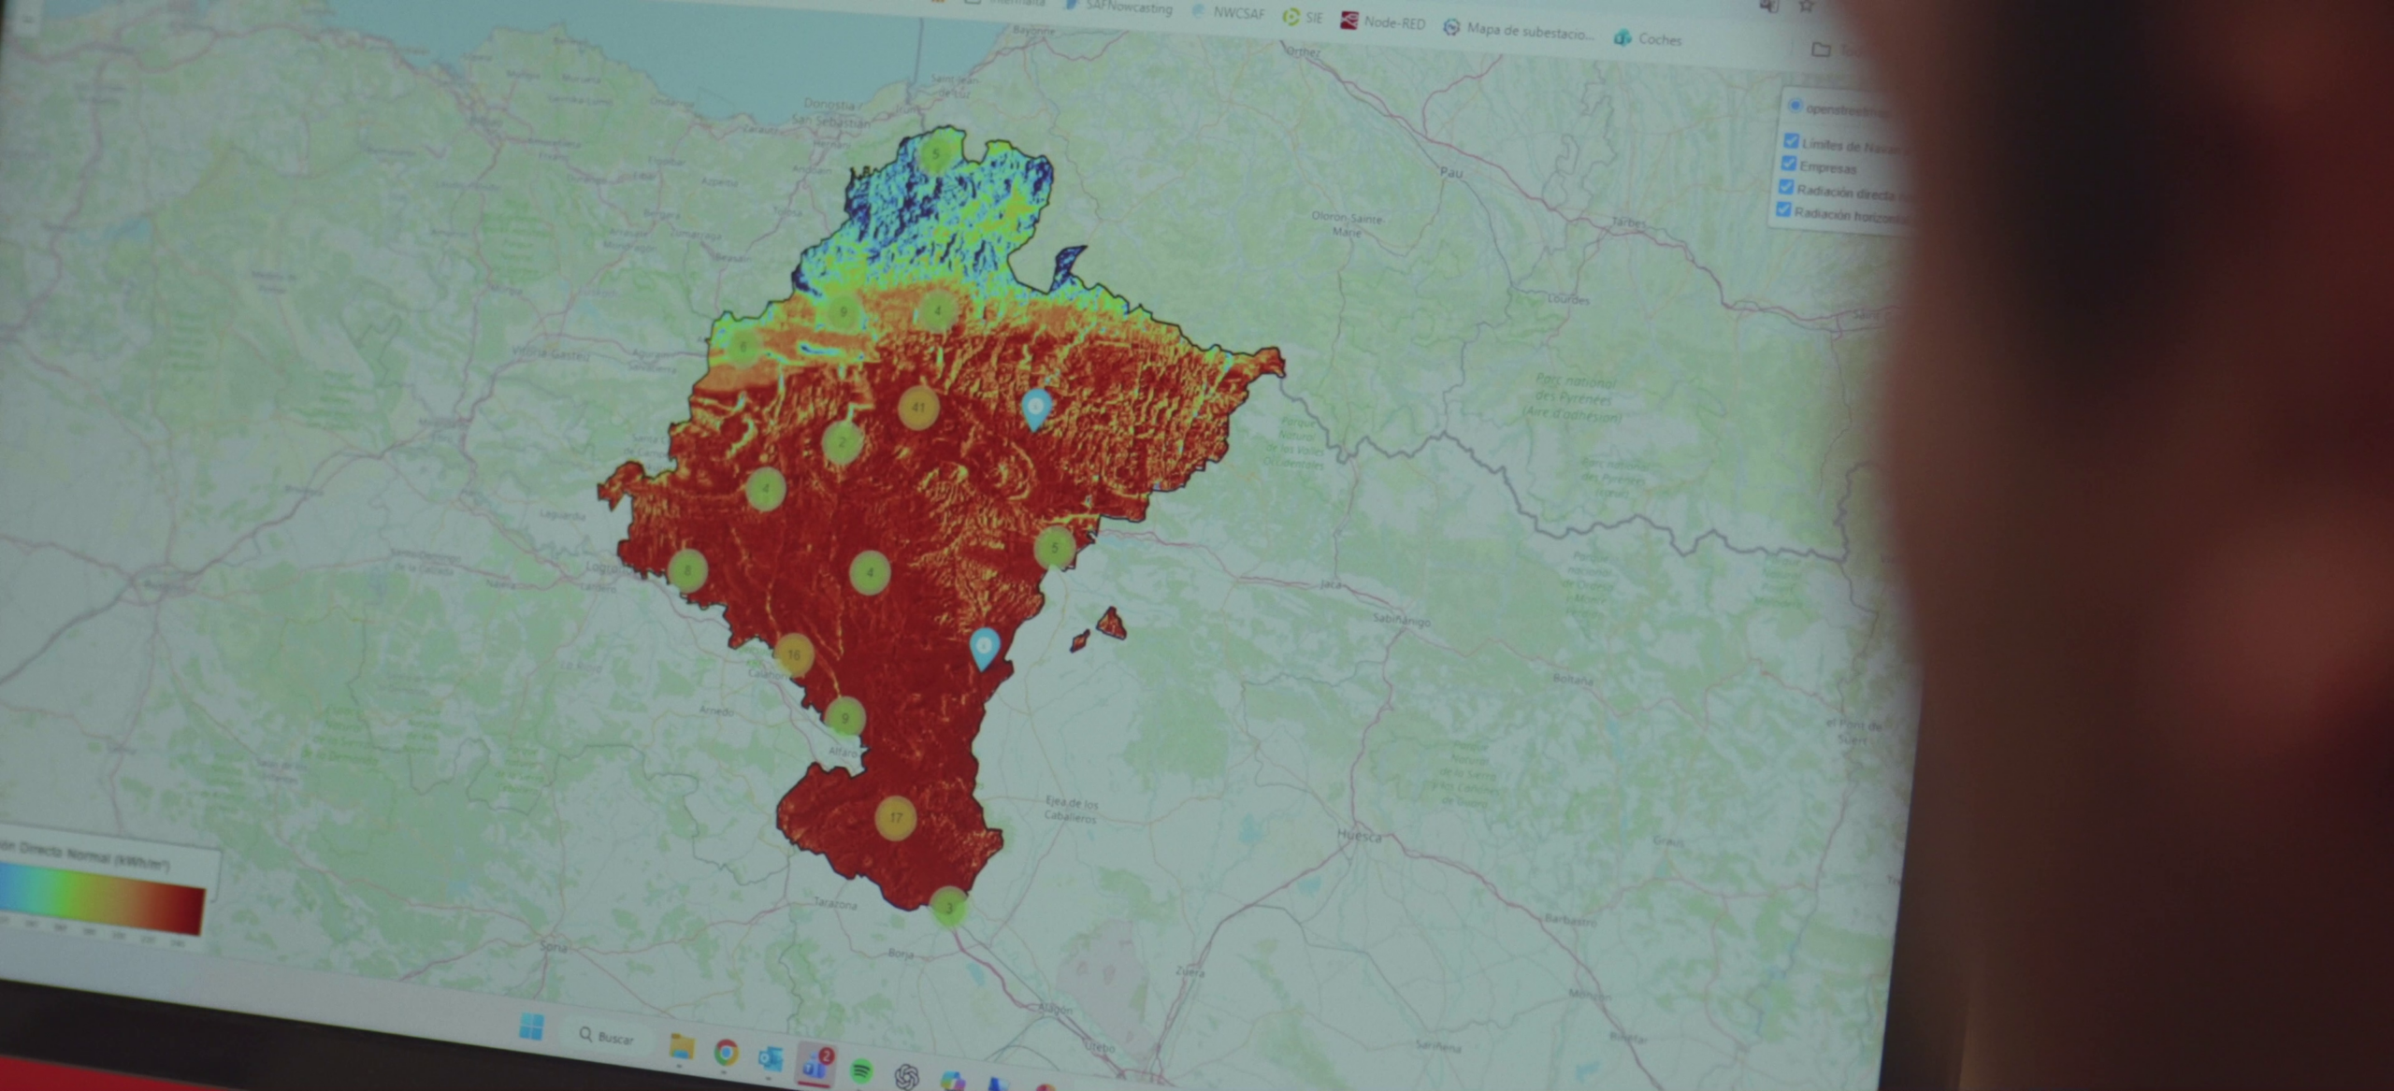Uncheck the Empresas layer checkbox
Screen dimensions: 2394x1091
(1789, 165)
